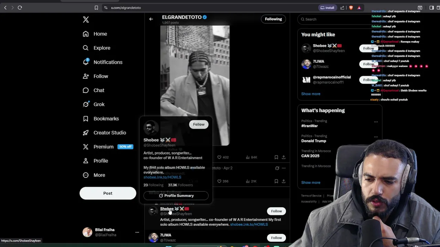Follow Shobee in You might like

point(368,48)
